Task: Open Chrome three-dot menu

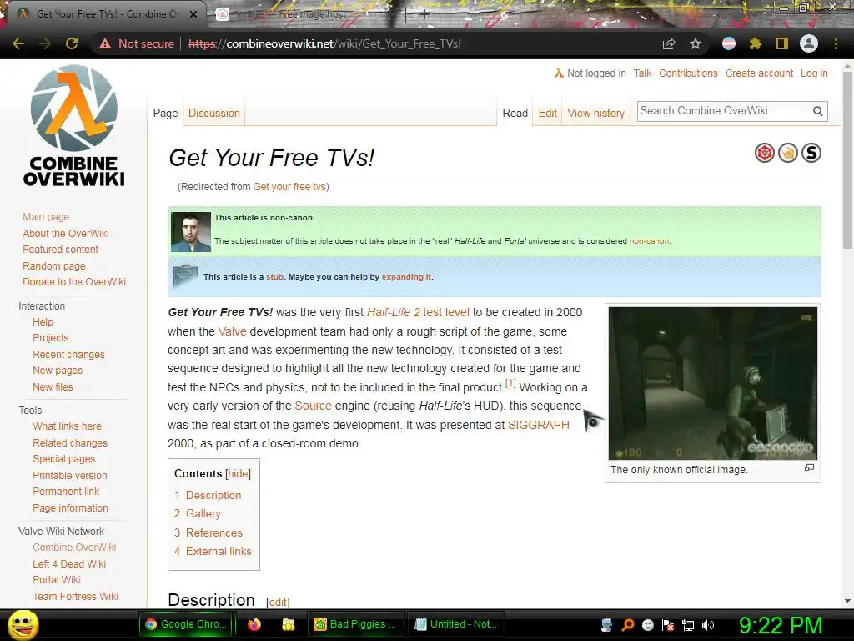Action: (x=836, y=43)
